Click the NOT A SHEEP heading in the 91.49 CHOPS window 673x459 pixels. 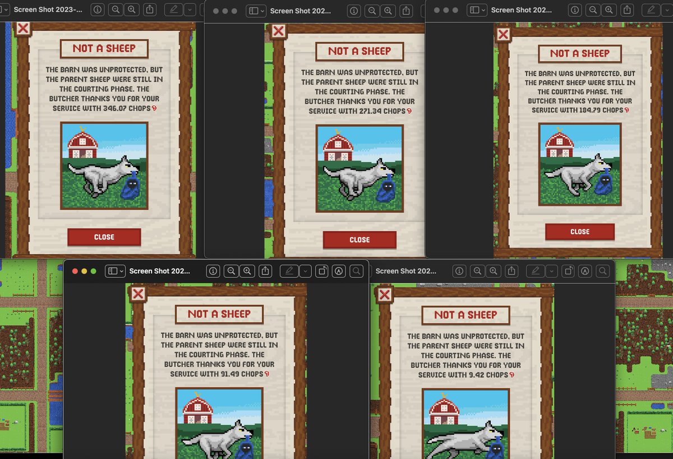point(219,314)
